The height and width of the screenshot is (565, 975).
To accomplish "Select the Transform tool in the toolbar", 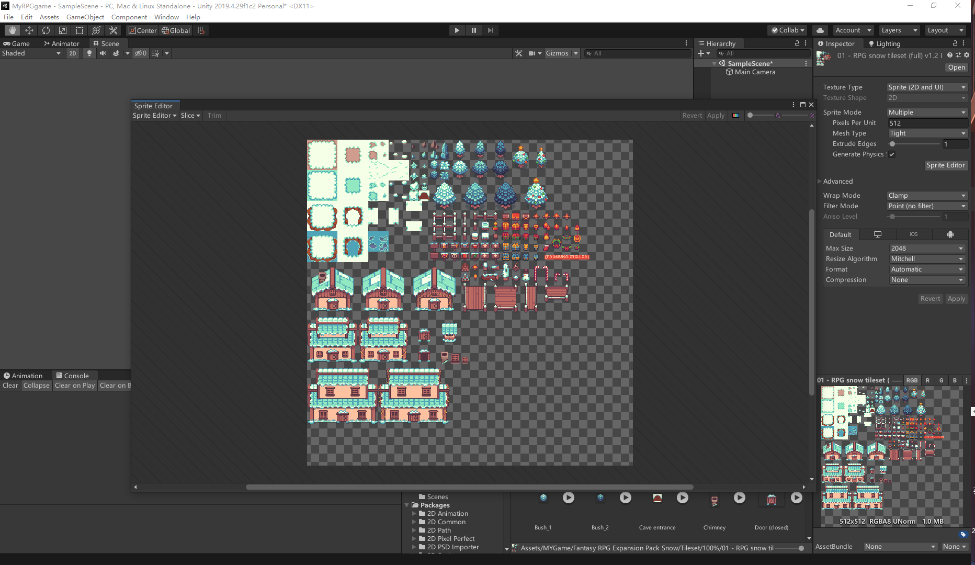I will click(96, 30).
